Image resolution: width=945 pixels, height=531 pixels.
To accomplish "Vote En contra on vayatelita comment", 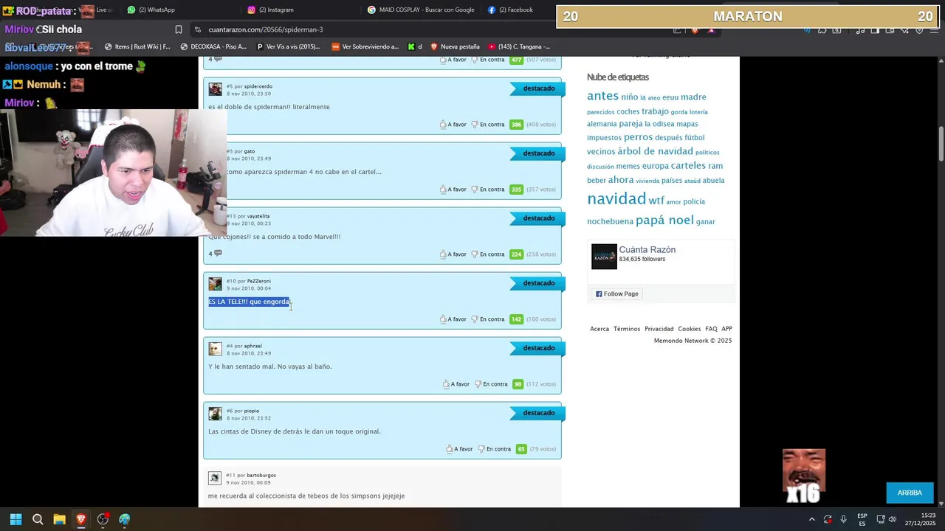I will [x=488, y=254].
